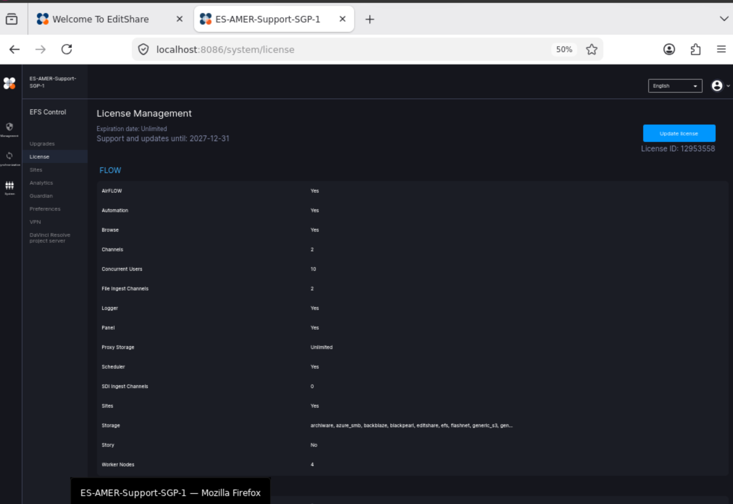Close the ES-AMER-Support-SGP-1 tab
Screen dimensions: 733x504
tap(342, 19)
